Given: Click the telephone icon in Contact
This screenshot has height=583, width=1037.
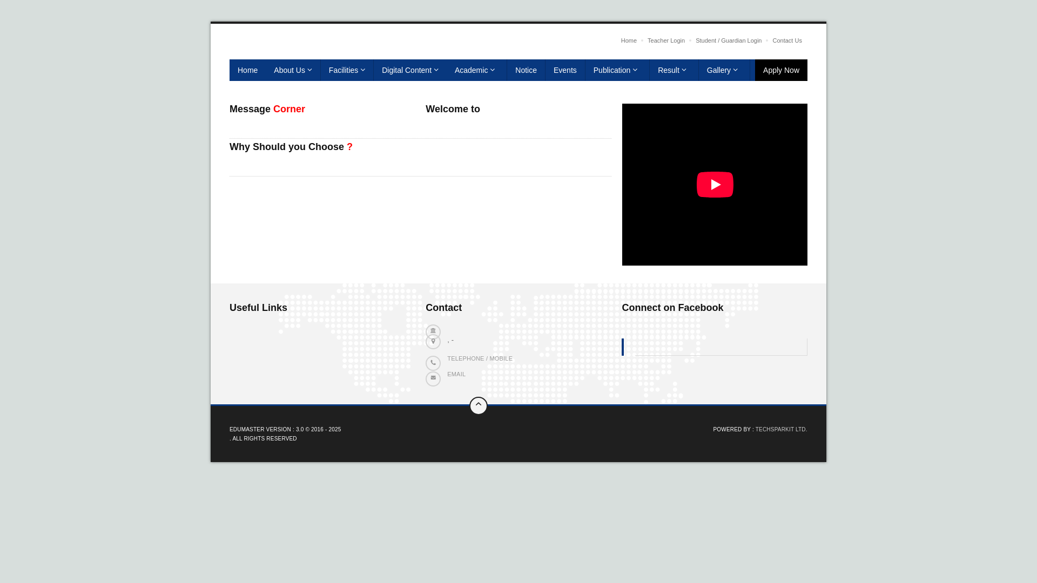Looking at the screenshot, I should pos(433,363).
